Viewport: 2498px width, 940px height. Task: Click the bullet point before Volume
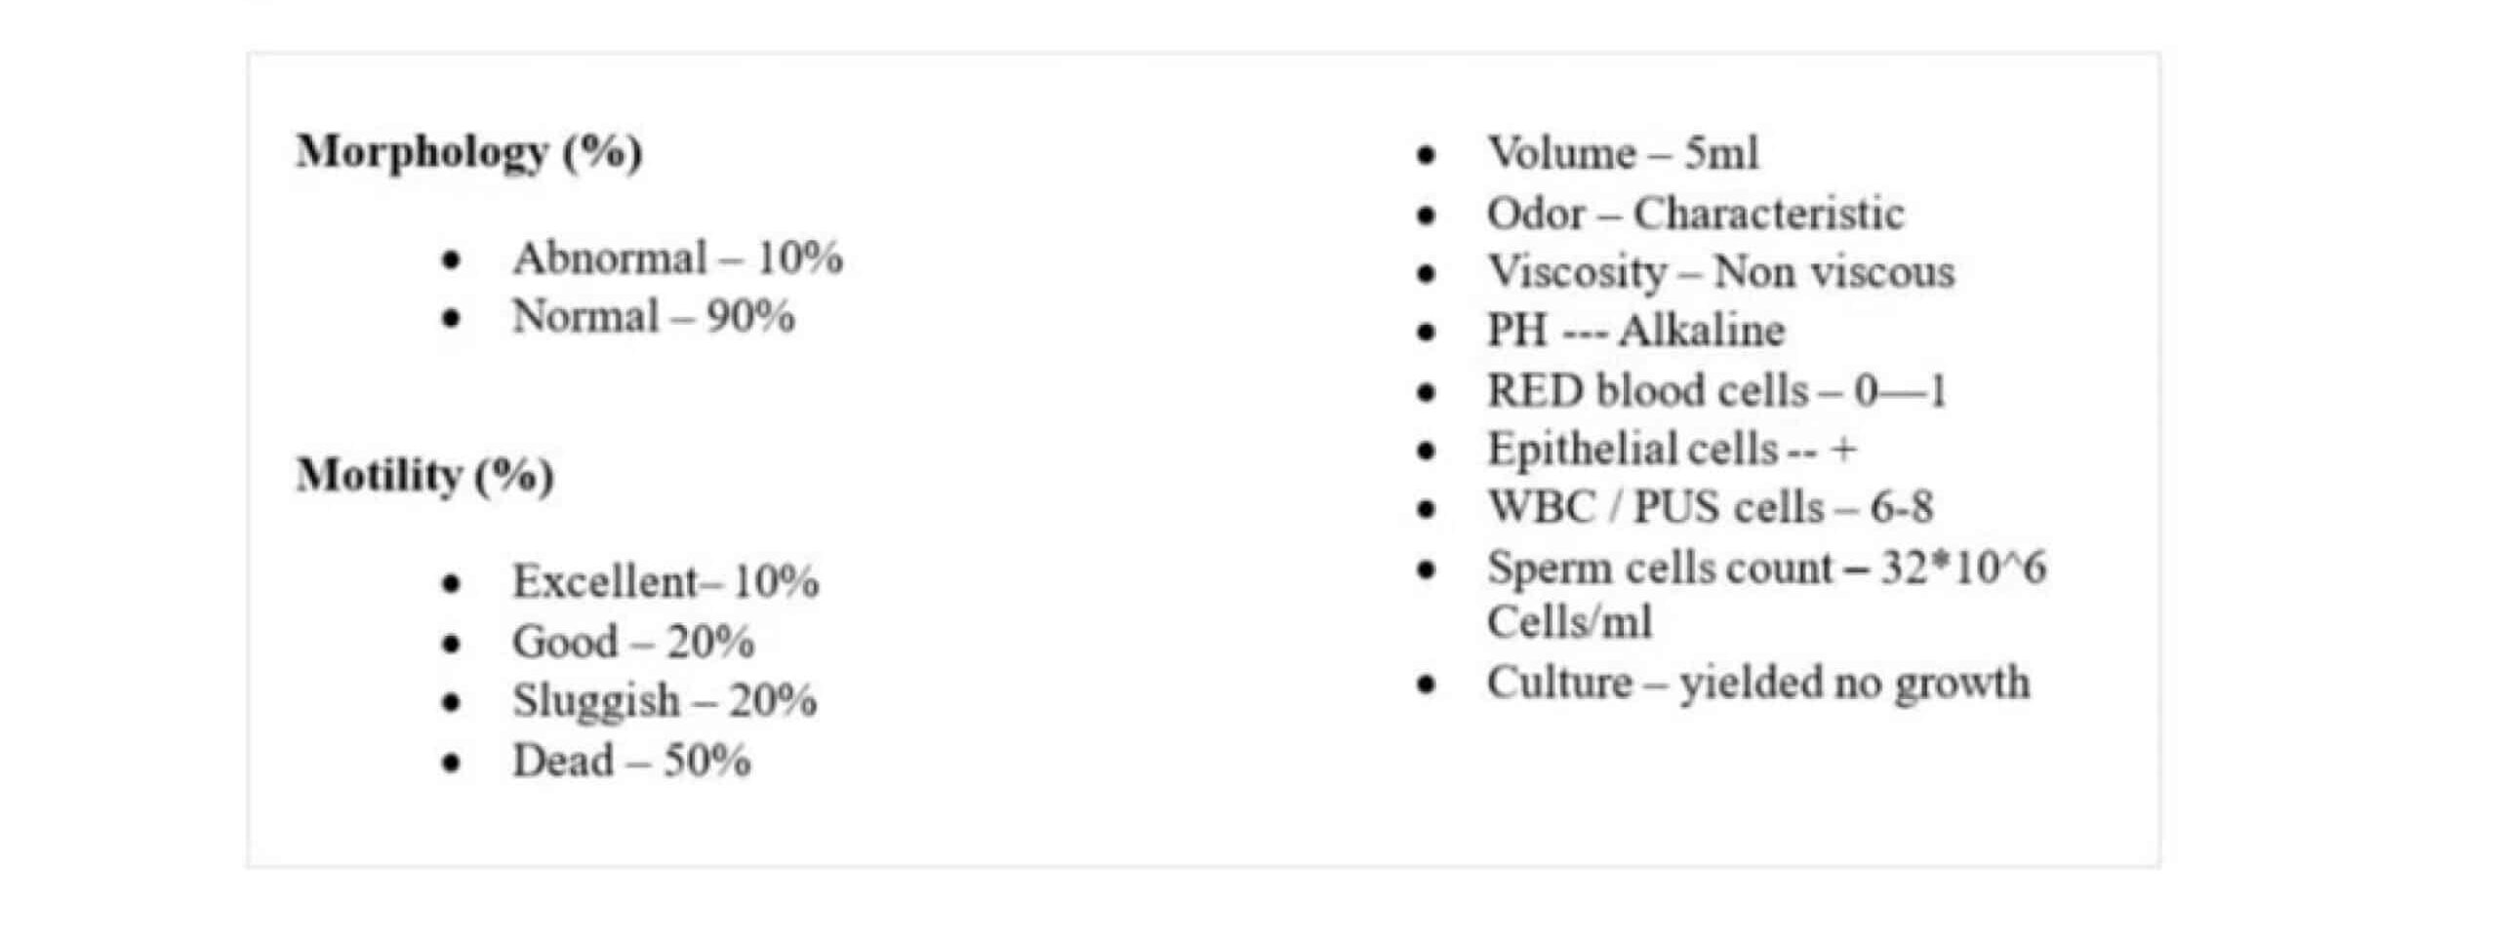click(x=1427, y=155)
